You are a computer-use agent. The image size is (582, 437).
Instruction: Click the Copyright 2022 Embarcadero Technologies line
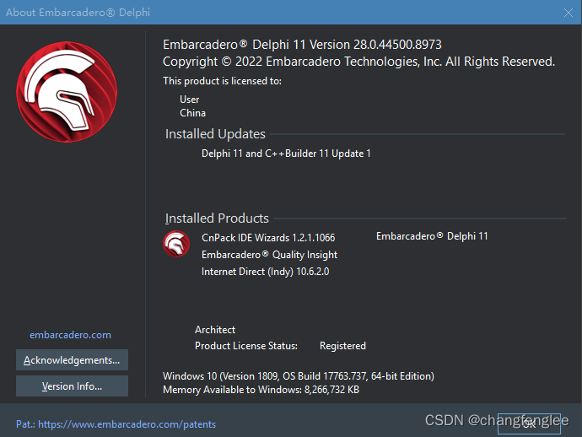[358, 62]
